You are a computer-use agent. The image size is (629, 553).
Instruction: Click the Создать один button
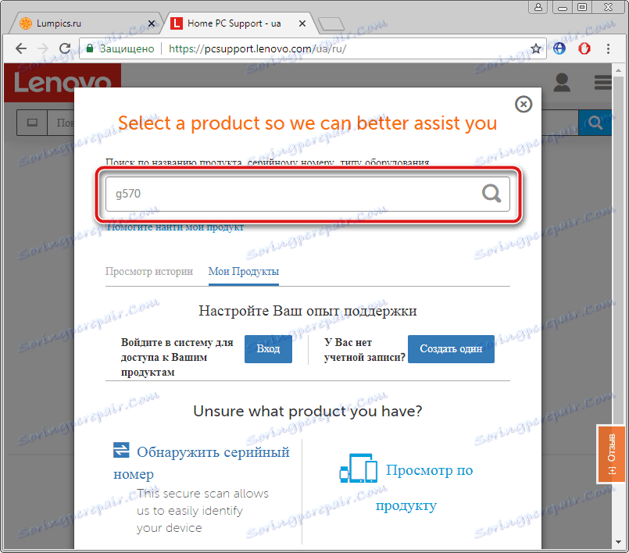click(451, 349)
